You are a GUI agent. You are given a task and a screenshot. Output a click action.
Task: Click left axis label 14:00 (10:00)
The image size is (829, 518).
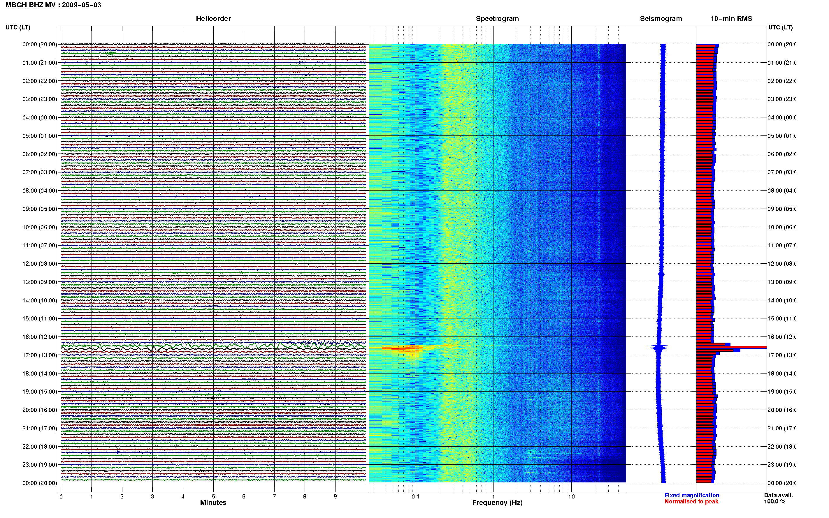point(40,300)
